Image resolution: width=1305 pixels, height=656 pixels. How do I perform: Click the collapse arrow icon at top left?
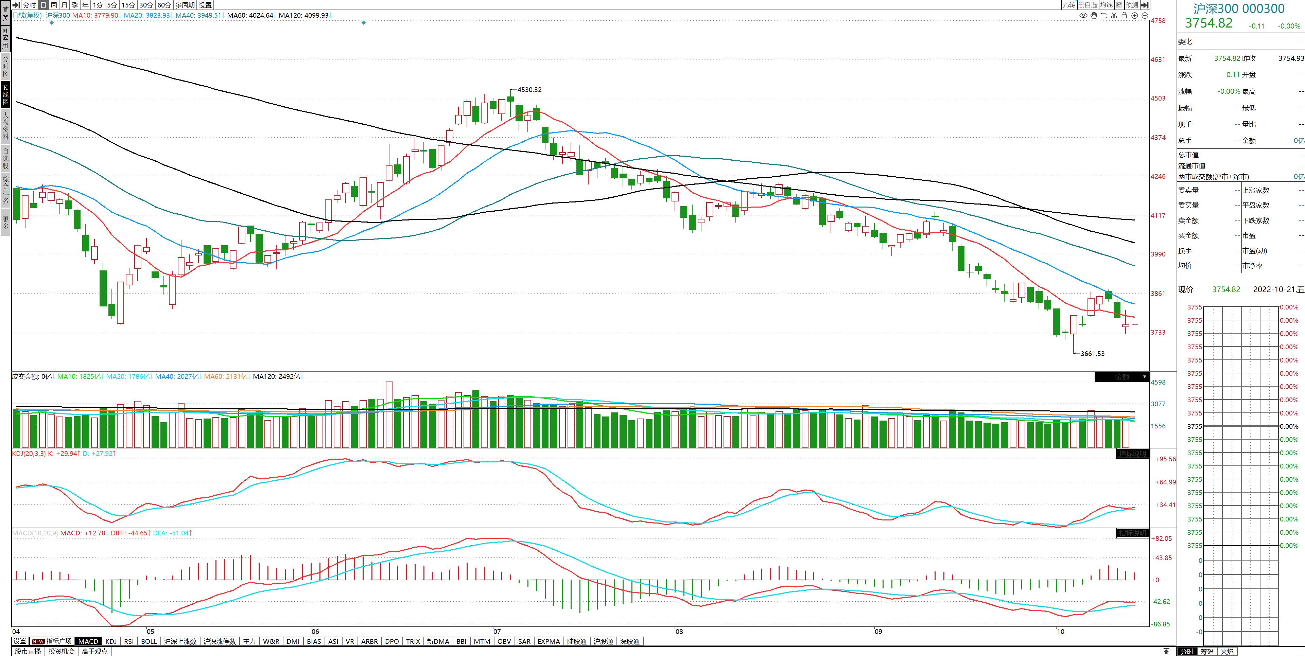click(17, 5)
